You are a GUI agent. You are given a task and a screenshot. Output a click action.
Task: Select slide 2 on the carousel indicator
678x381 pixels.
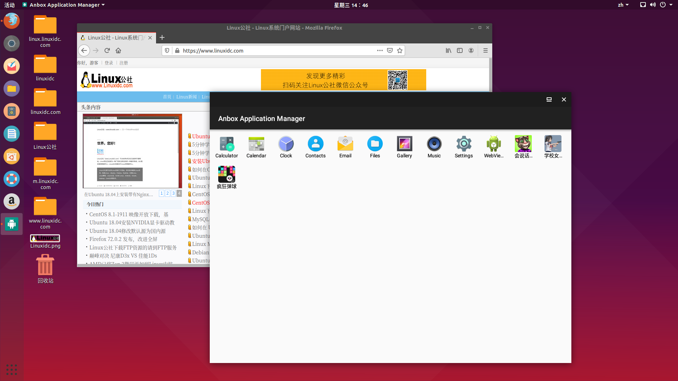coord(167,193)
